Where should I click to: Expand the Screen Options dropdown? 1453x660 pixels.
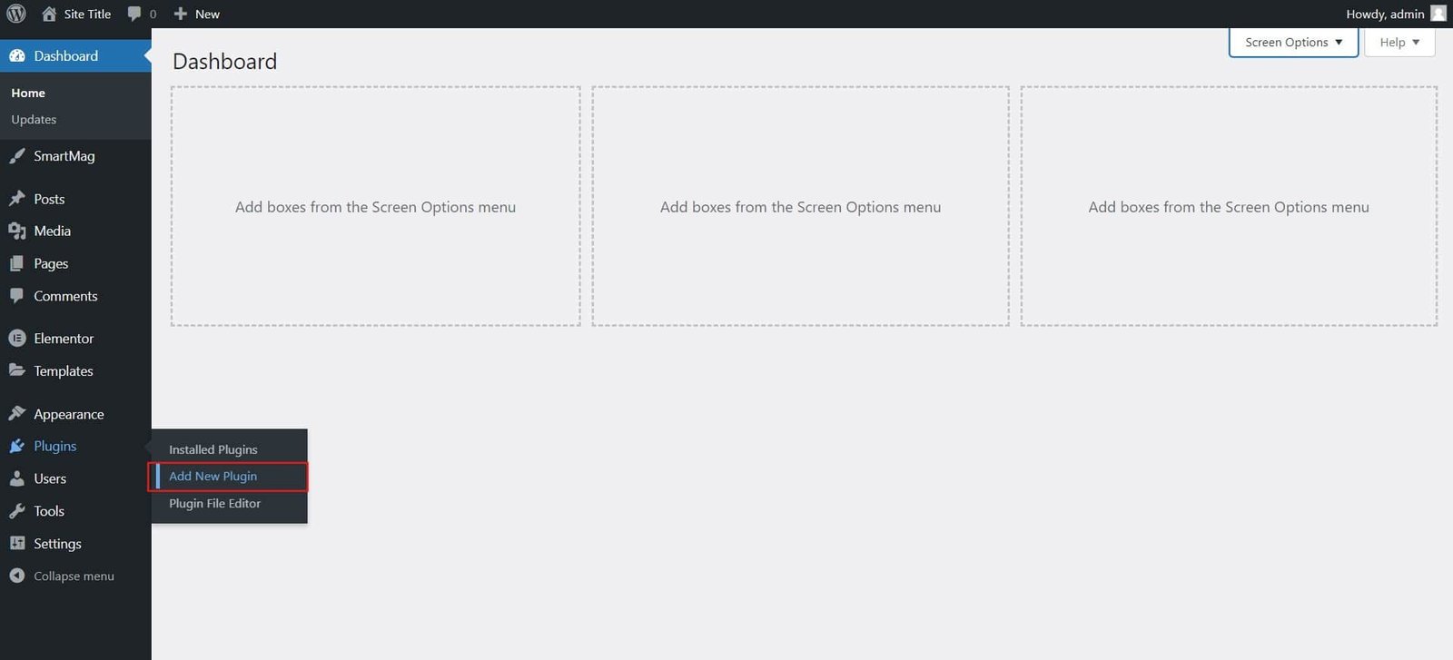1293,43
